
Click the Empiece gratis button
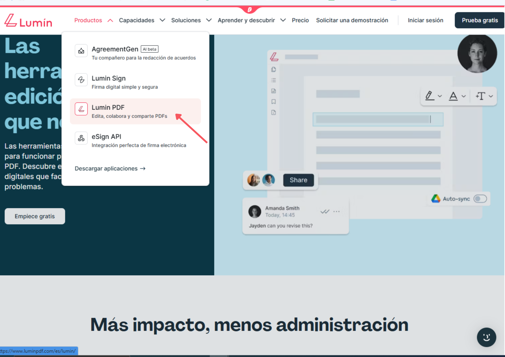tap(35, 216)
